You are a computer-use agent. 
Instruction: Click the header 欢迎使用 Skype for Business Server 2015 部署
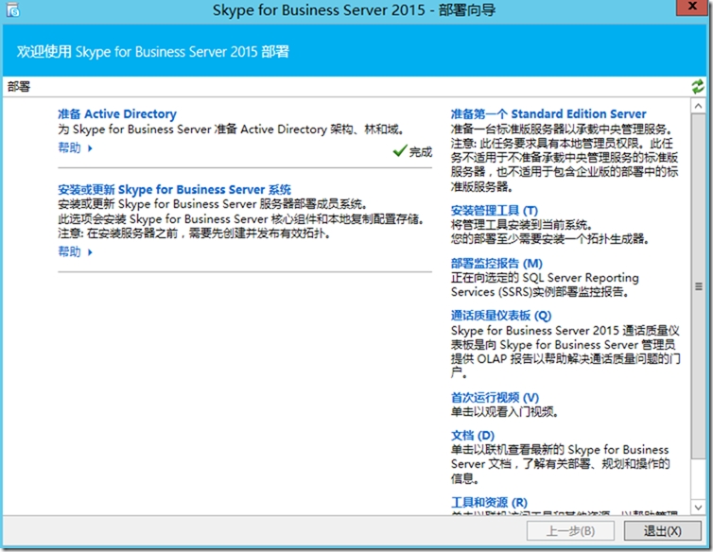[153, 51]
